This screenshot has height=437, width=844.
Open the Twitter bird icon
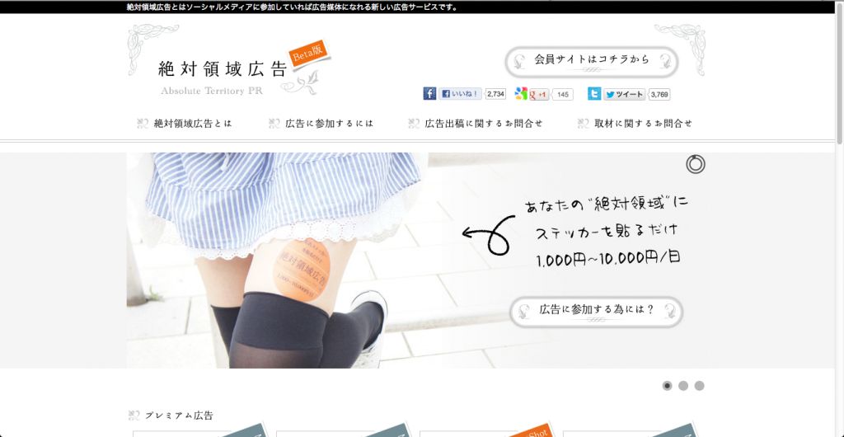[594, 94]
